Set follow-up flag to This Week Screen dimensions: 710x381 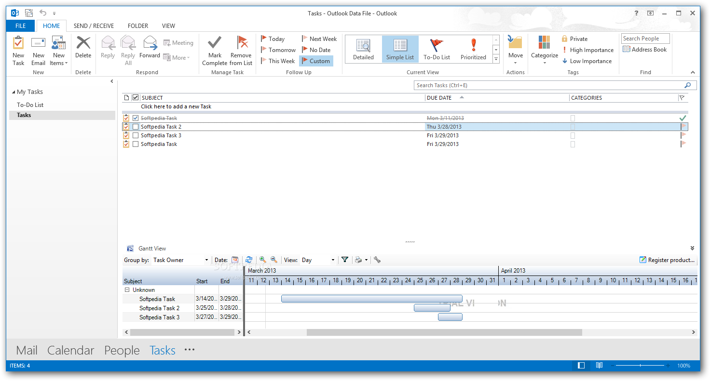(x=278, y=61)
